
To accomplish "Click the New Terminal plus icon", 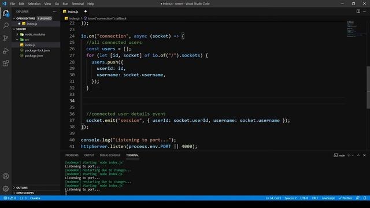I will pyautogui.click(x=349, y=155).
